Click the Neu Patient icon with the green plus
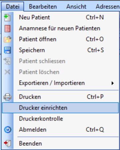Viewport: 120px width, 150px height. coord(7,18)
